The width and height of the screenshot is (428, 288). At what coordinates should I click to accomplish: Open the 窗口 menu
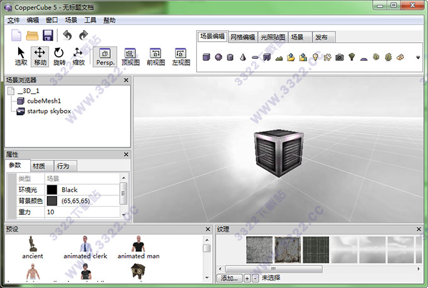click(52, 20)
